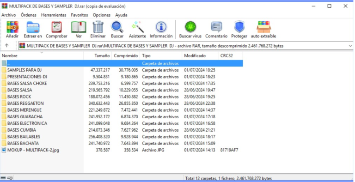Select the BASES SALSA CHOKE row

tap(122, 83)
